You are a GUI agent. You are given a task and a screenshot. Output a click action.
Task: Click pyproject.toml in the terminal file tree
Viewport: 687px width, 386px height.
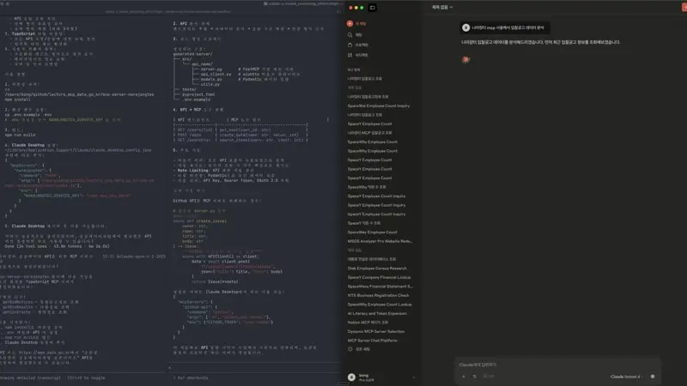(198, 94)
